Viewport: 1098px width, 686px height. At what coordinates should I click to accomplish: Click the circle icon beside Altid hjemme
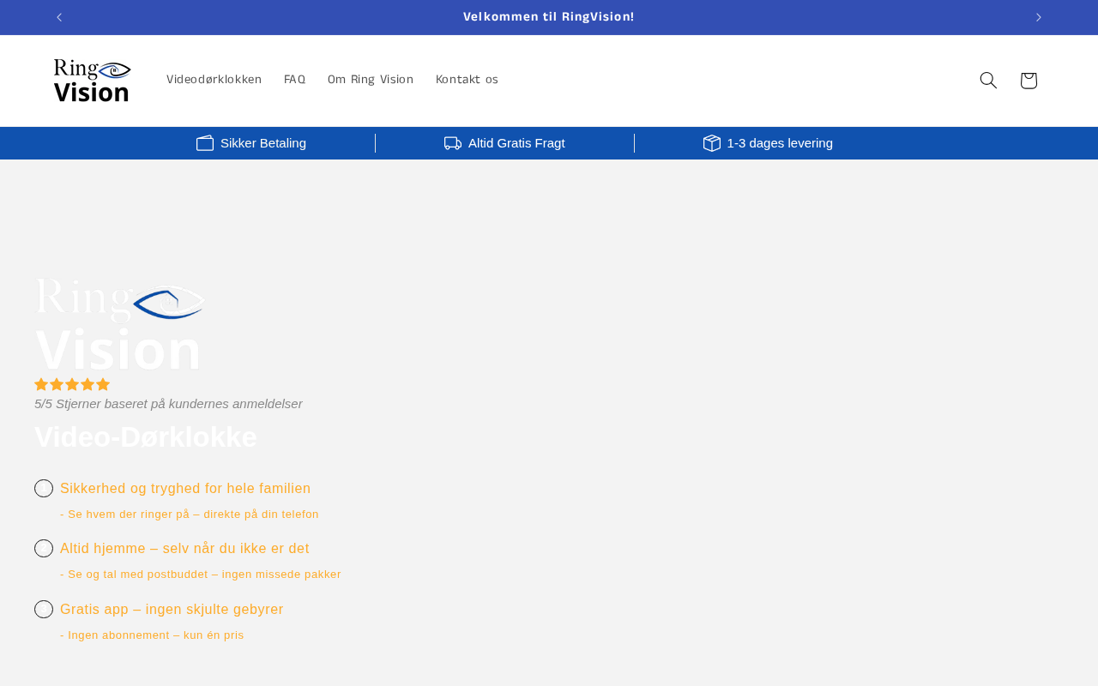pos(44,548)
